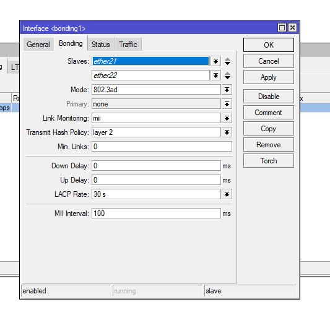
Task: Click the Mode field showing 802.3ad
Action: 156,90
